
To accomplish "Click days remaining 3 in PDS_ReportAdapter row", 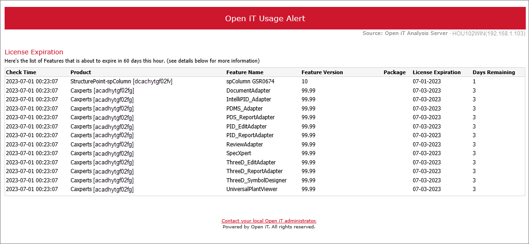I will tap(474, 117).
